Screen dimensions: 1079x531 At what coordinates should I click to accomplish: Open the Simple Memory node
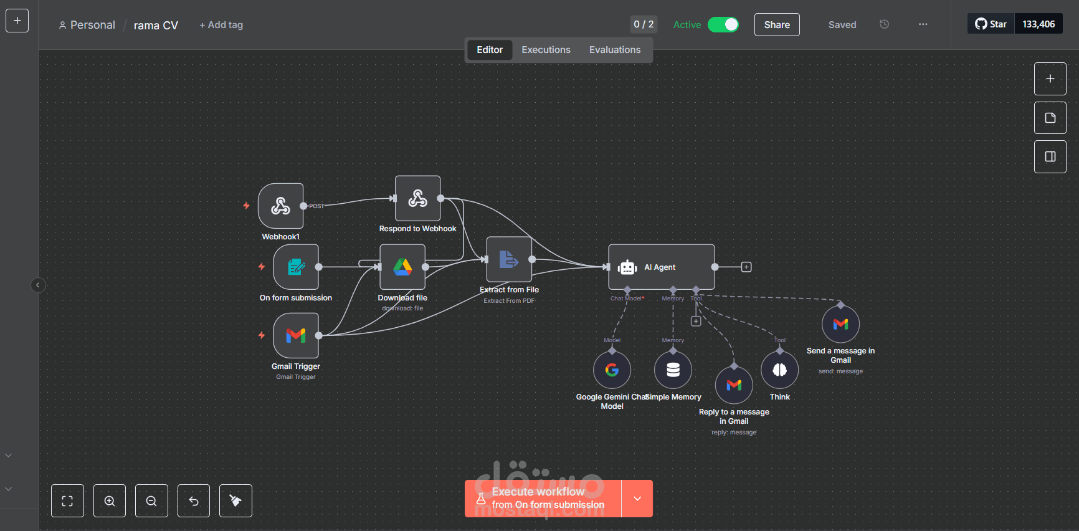pyautogui.click(x=673, y=370)
